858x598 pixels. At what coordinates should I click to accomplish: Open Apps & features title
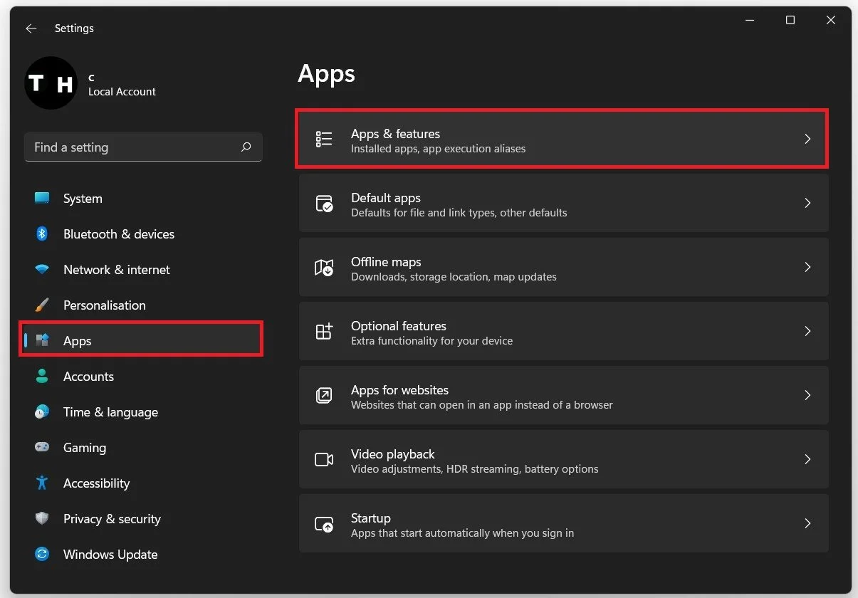pyautogui.click(x=395, y=134)
